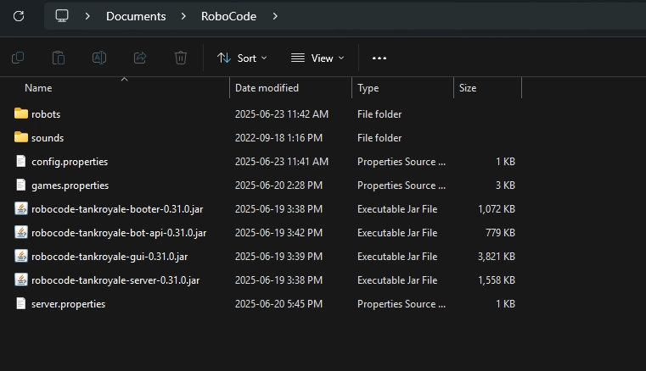Click Properties Source type of games.properties row
Viewport: 646px width, 371px height.
(x=402, y=185)
